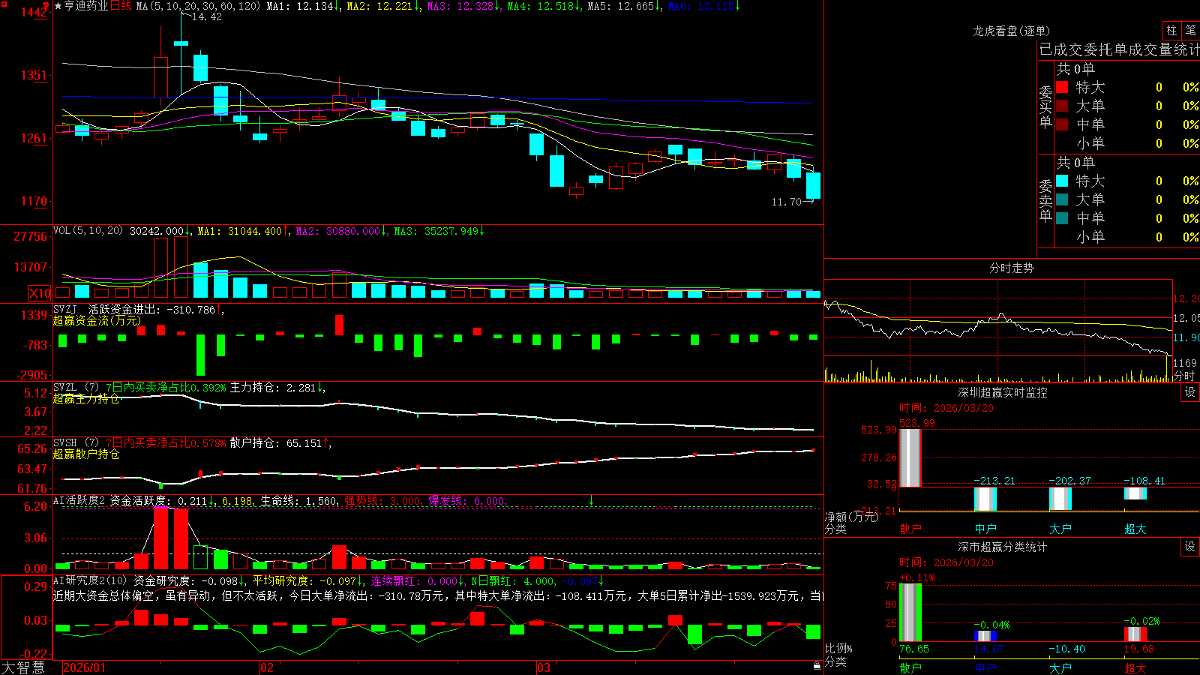Click the 亨迪药业 stock name
Screen dimensions: 1200x675
coord(85,6)
